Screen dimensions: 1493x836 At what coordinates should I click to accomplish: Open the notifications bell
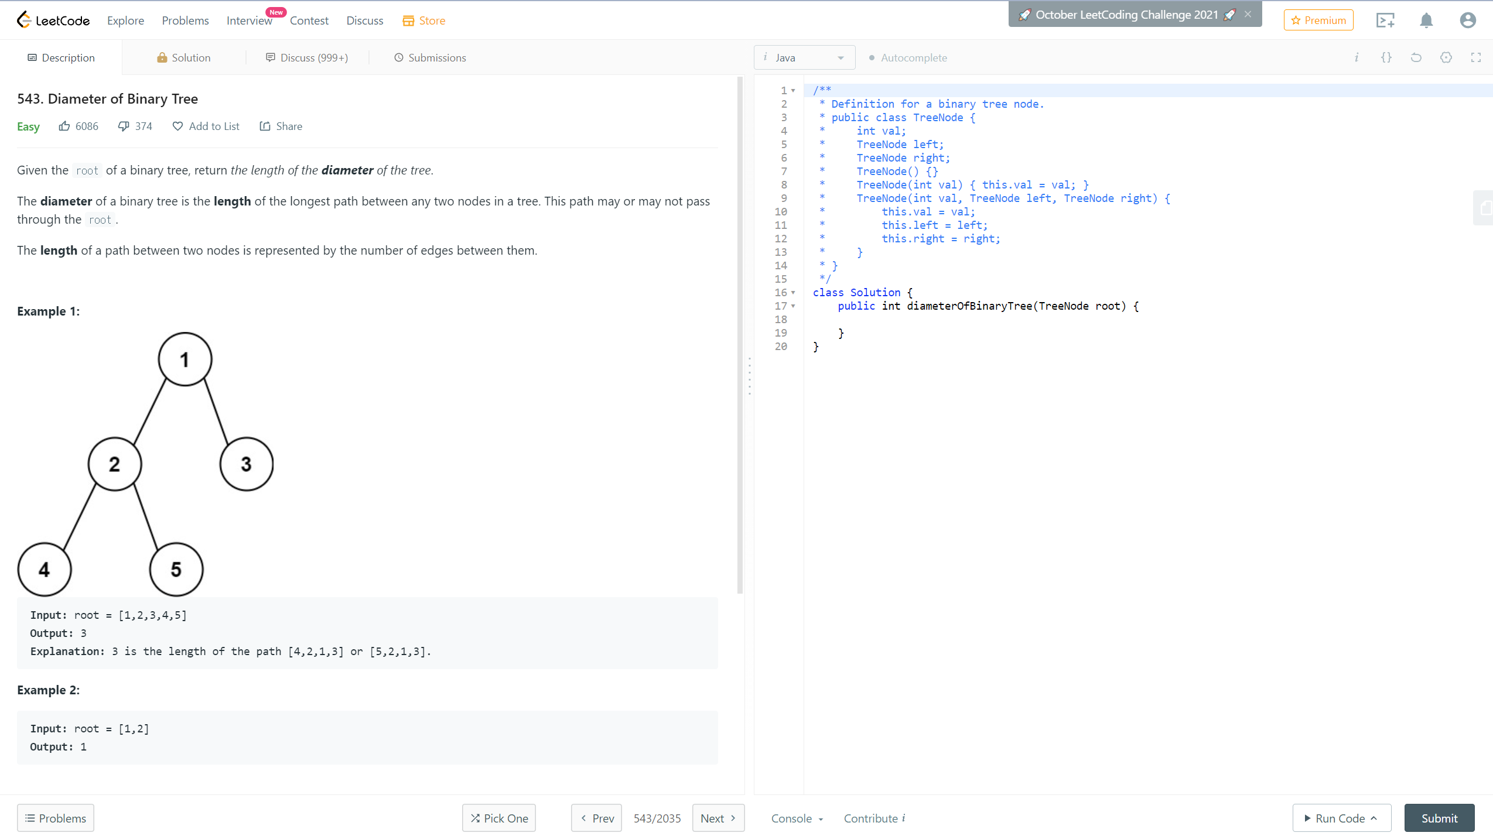coord(1426,20)
